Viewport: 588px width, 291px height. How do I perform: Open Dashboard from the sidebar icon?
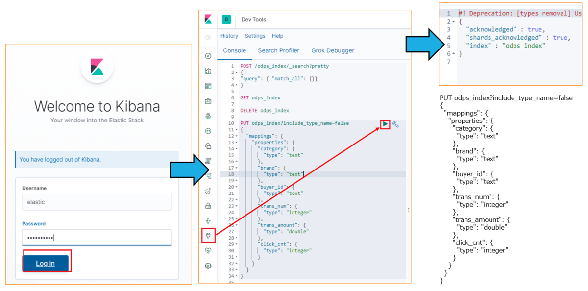point(208,86)
